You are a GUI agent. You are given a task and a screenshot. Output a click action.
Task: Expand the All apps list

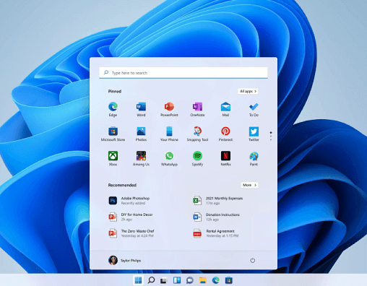(248, 91)
